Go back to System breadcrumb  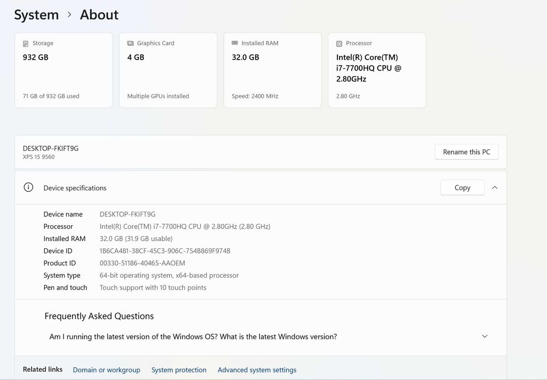tap(36, 15)
